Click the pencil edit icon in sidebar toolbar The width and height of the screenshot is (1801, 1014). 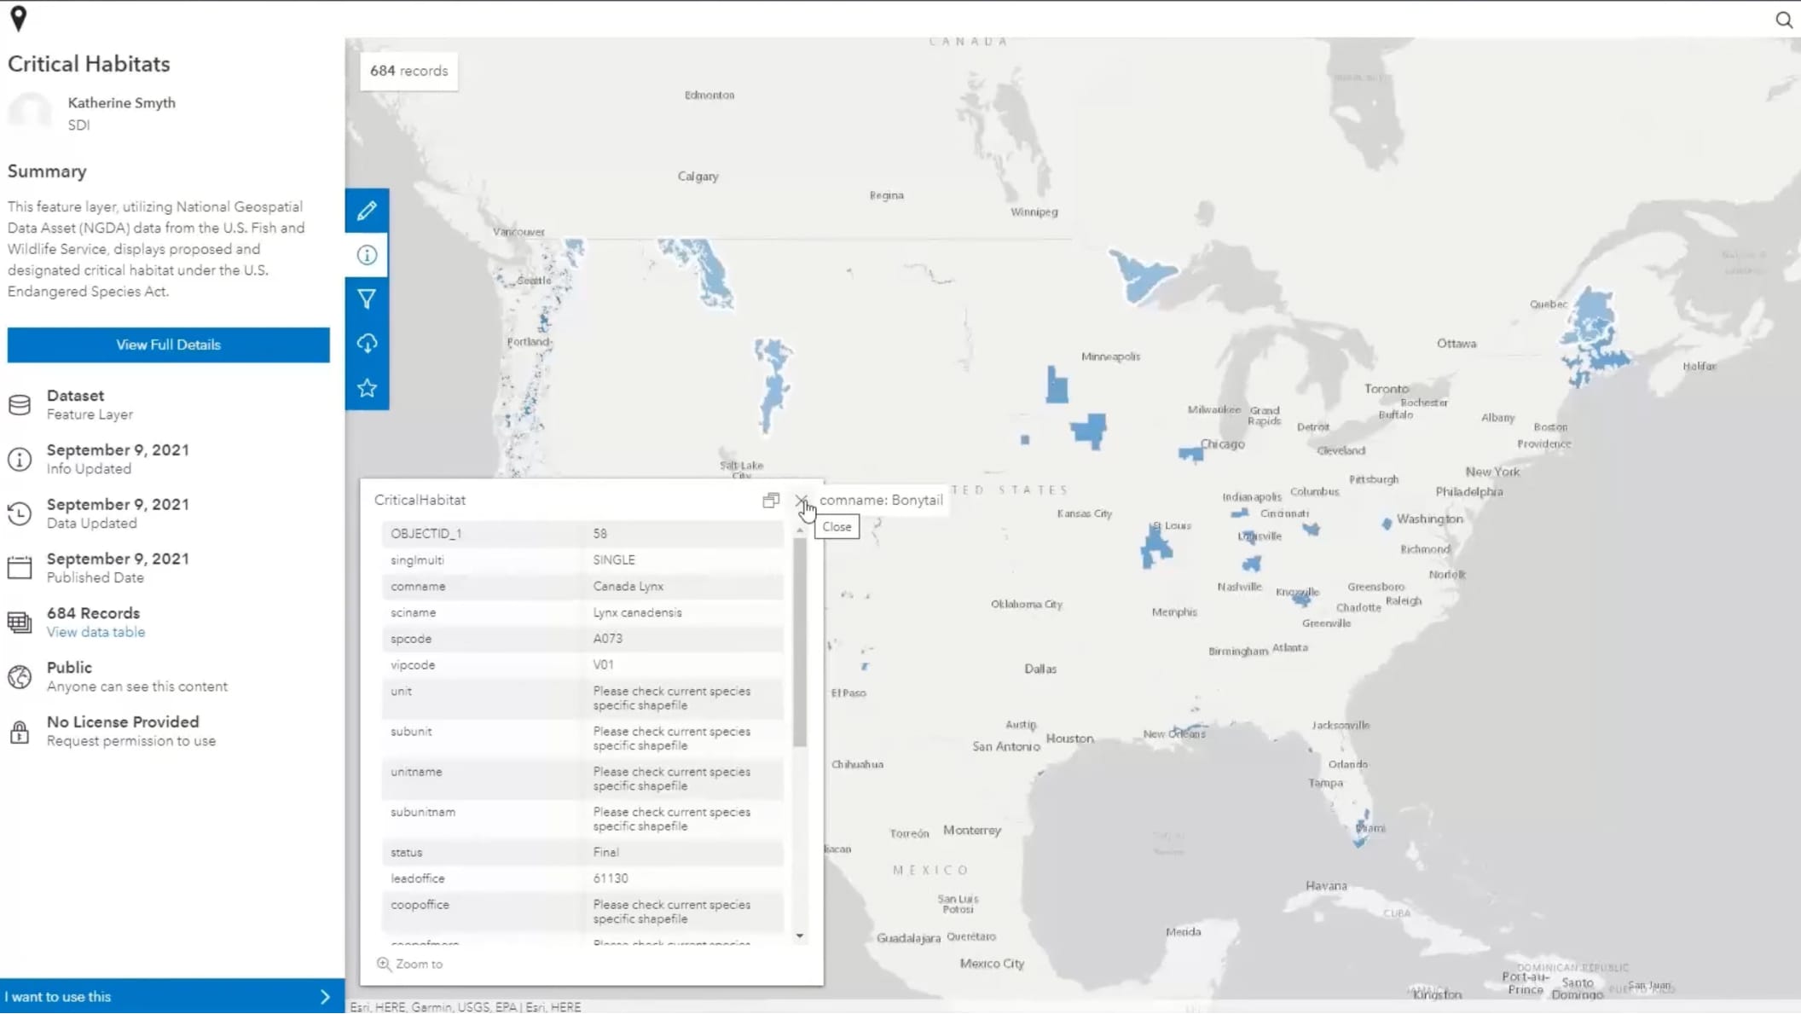click(367, 211)
